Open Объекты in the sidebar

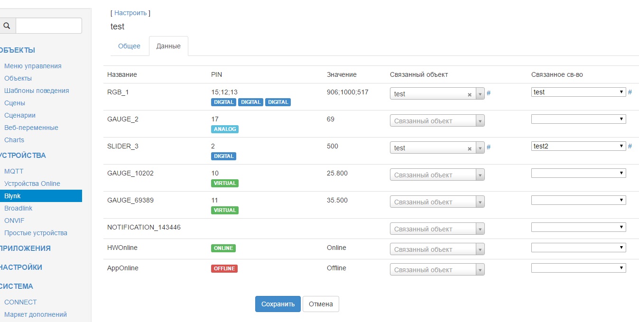click(18, 78)
